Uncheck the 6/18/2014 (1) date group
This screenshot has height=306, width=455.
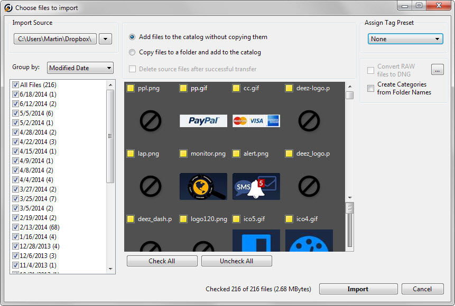(x=15, y=94)
